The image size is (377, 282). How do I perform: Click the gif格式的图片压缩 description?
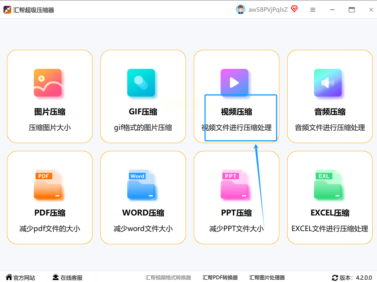point(143,128)
